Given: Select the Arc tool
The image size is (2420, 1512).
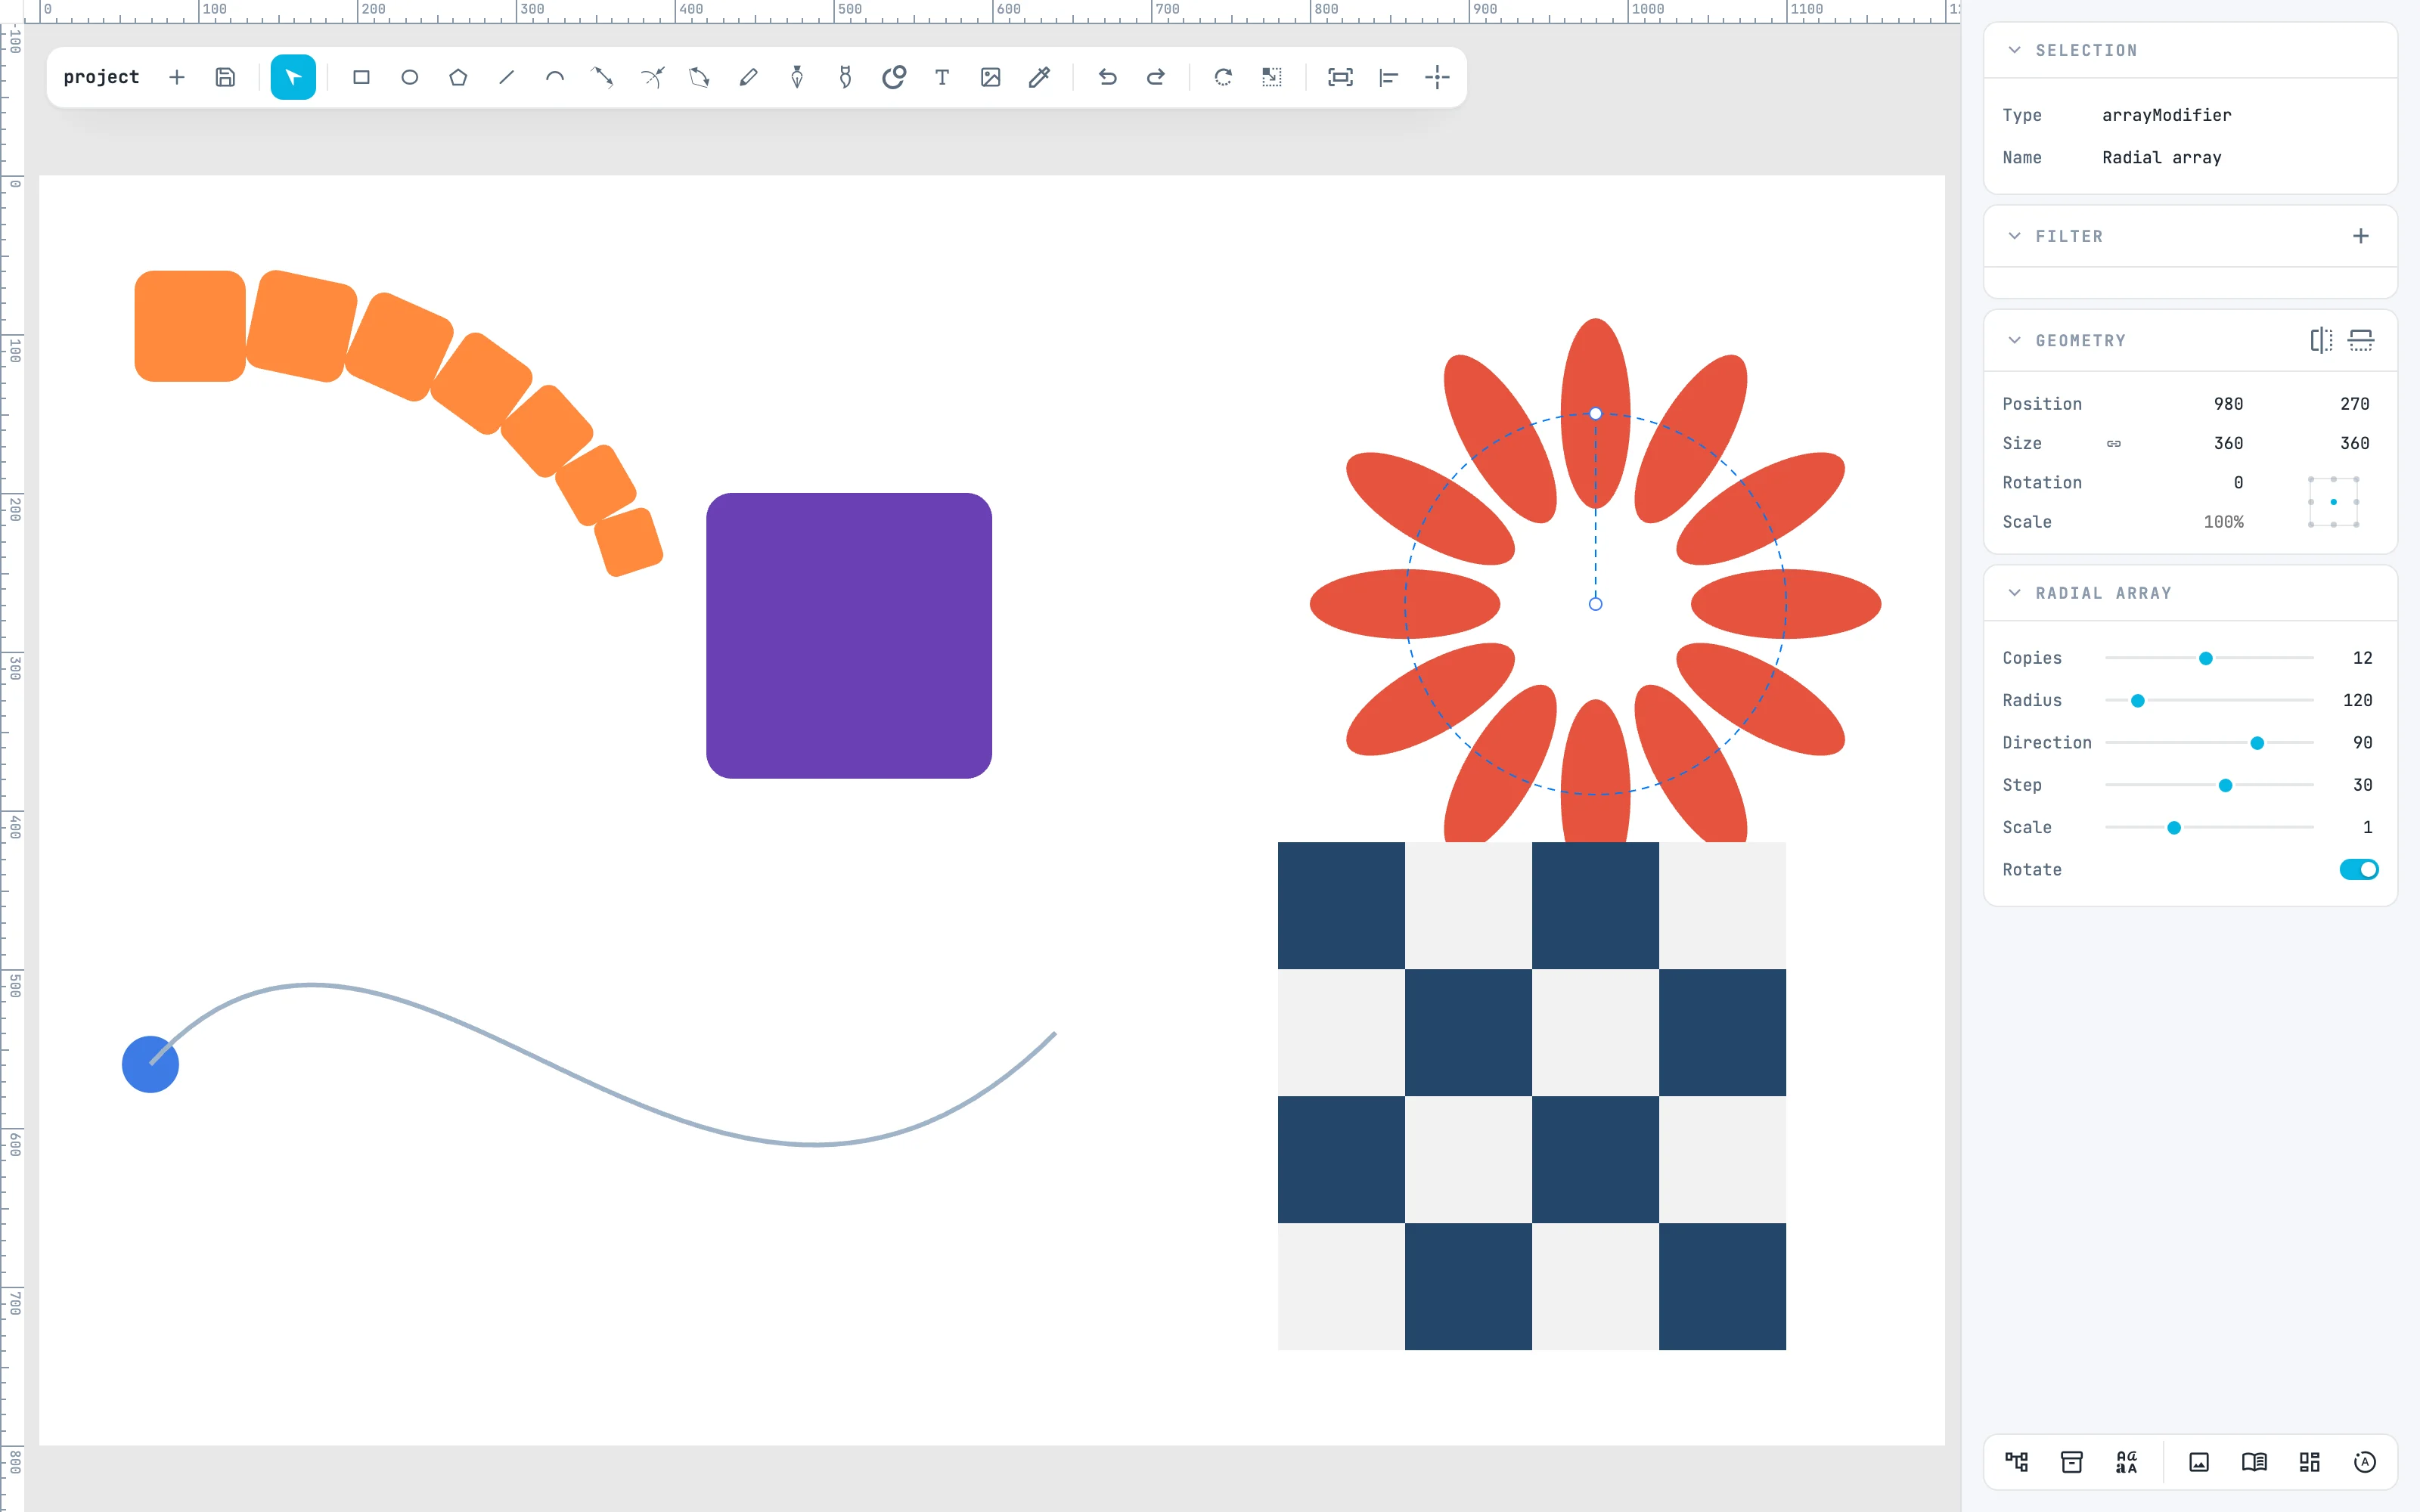Looking at the screenshot, I should [555, 77].
